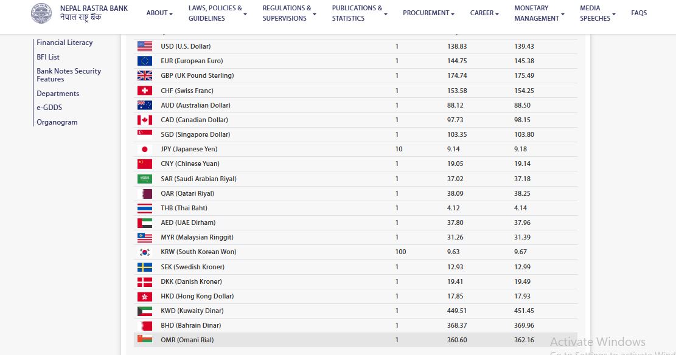
Task: Expand the About dropdown menu
Action: pyautogui.click(x=159, y=13)
